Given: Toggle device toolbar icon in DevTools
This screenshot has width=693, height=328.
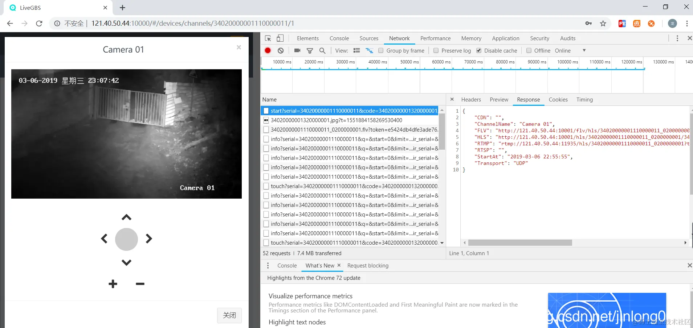Looking at the screenshot, I should pos(280,38).
